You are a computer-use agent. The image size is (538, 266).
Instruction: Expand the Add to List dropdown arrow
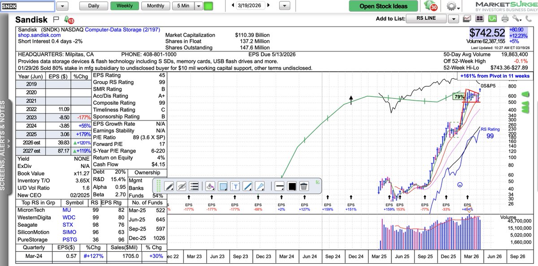pyautogui.click(x=454, y=19)
